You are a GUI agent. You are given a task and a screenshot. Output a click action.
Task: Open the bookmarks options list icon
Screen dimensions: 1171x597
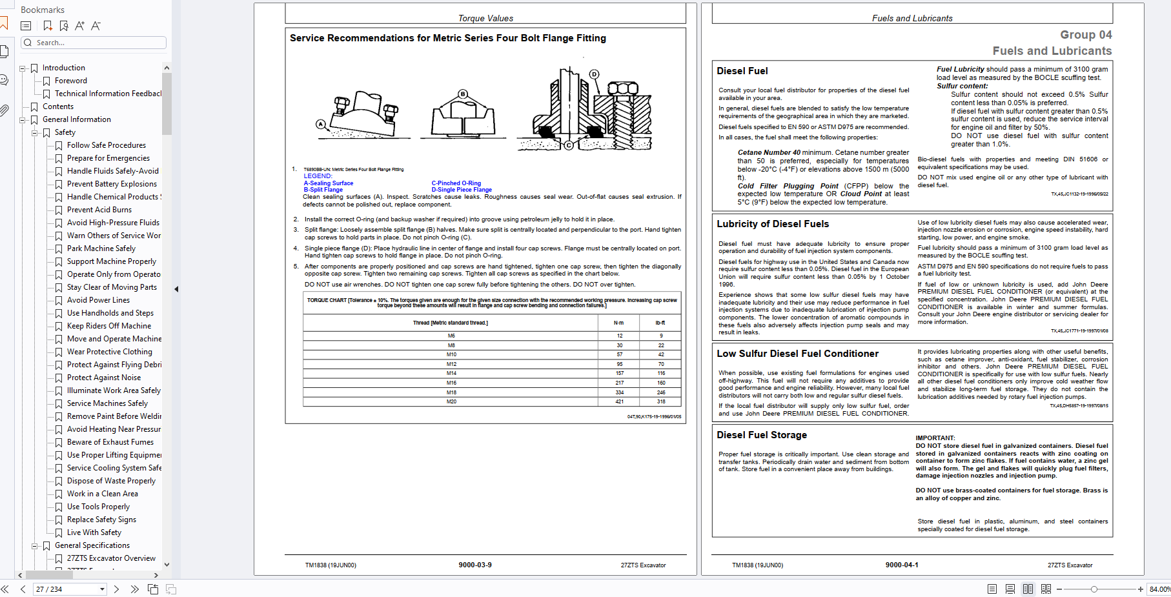(x=26, y=26)
